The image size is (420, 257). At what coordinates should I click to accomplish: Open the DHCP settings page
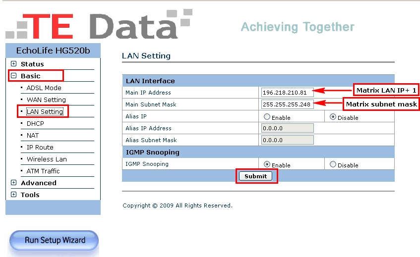[x=35, y=123]
